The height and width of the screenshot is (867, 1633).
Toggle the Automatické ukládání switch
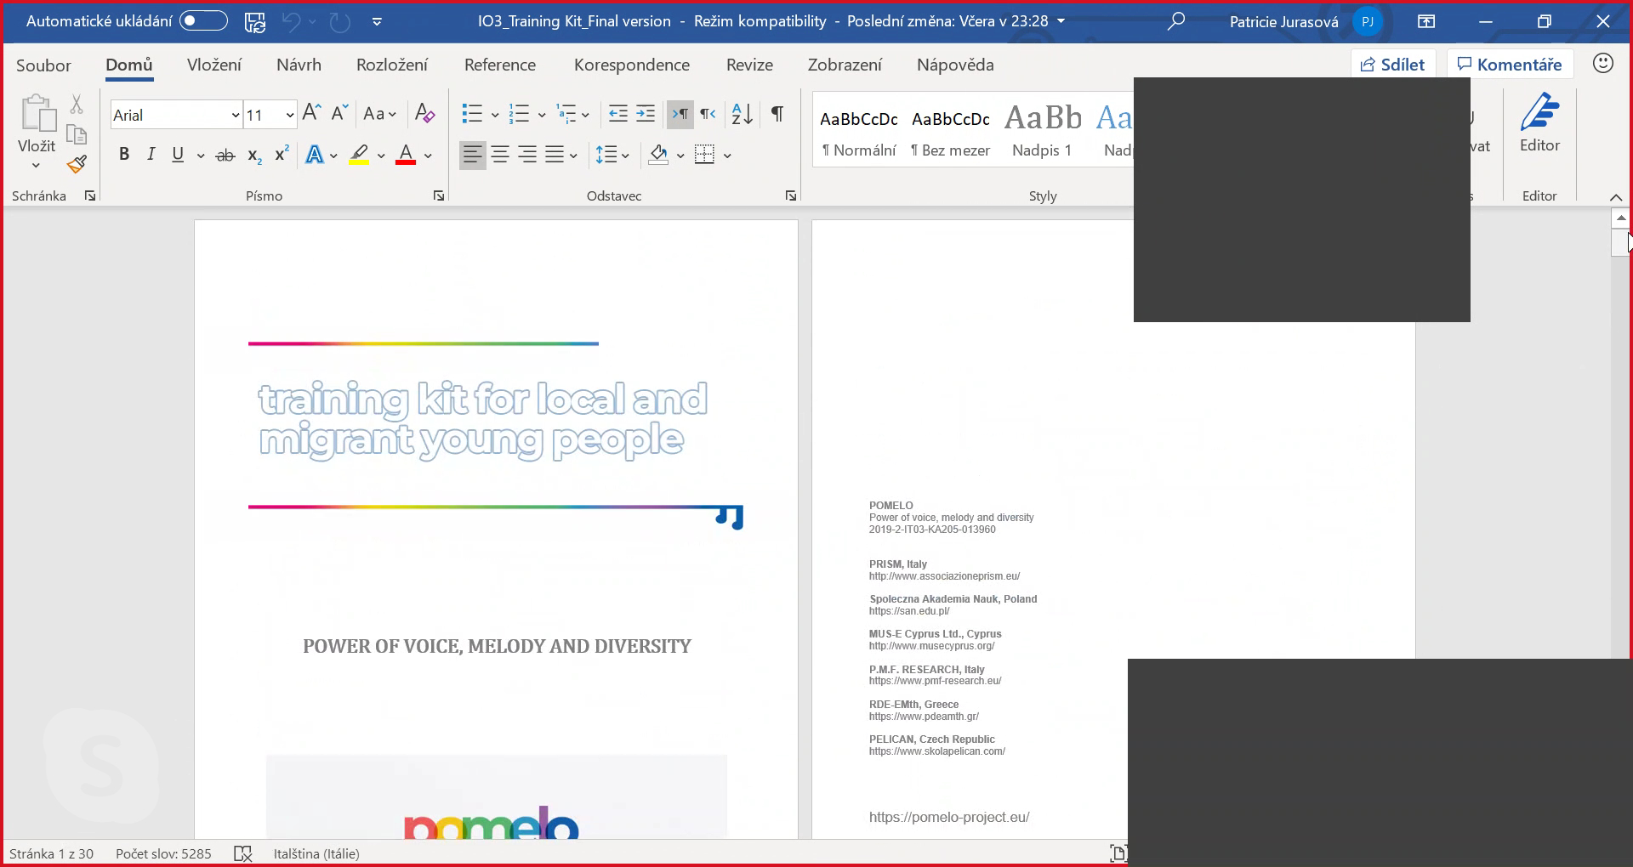coord(203,21)
